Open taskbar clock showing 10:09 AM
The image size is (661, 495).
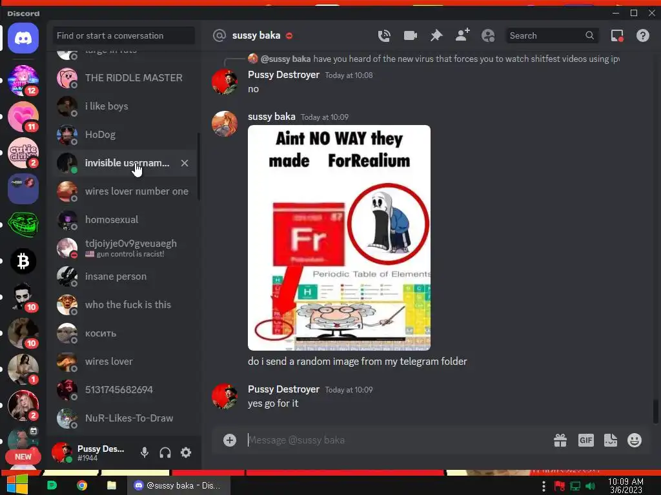click(x=625, y=485)
